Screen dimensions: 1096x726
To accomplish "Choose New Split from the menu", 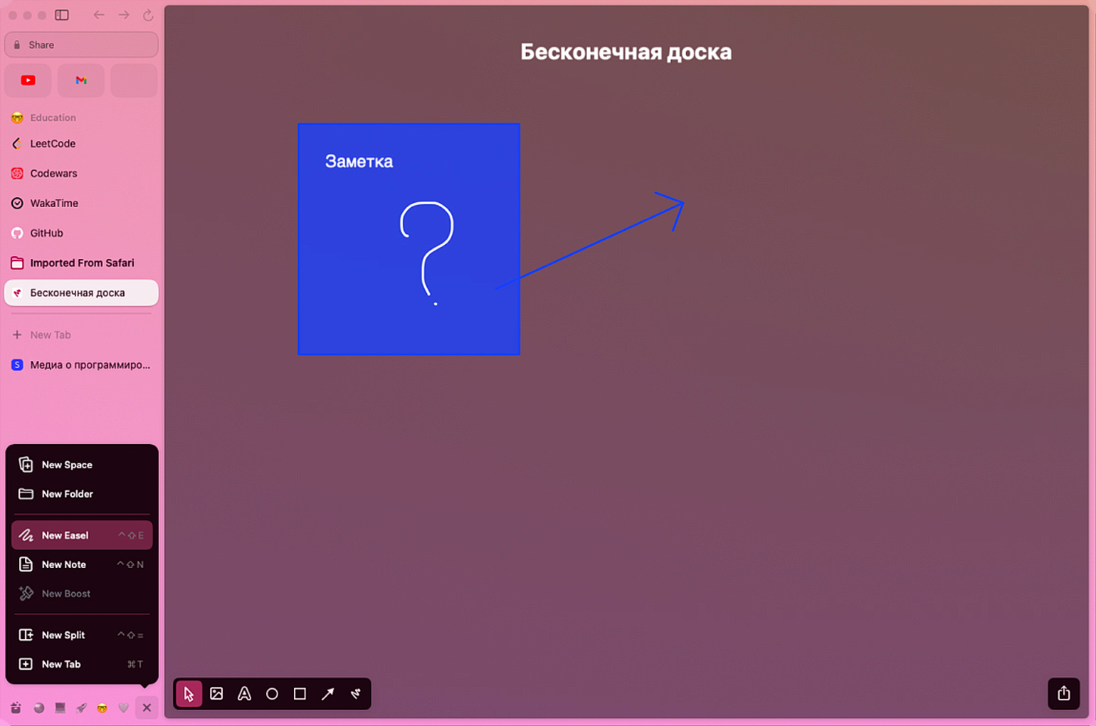I will tap(82, 635).
